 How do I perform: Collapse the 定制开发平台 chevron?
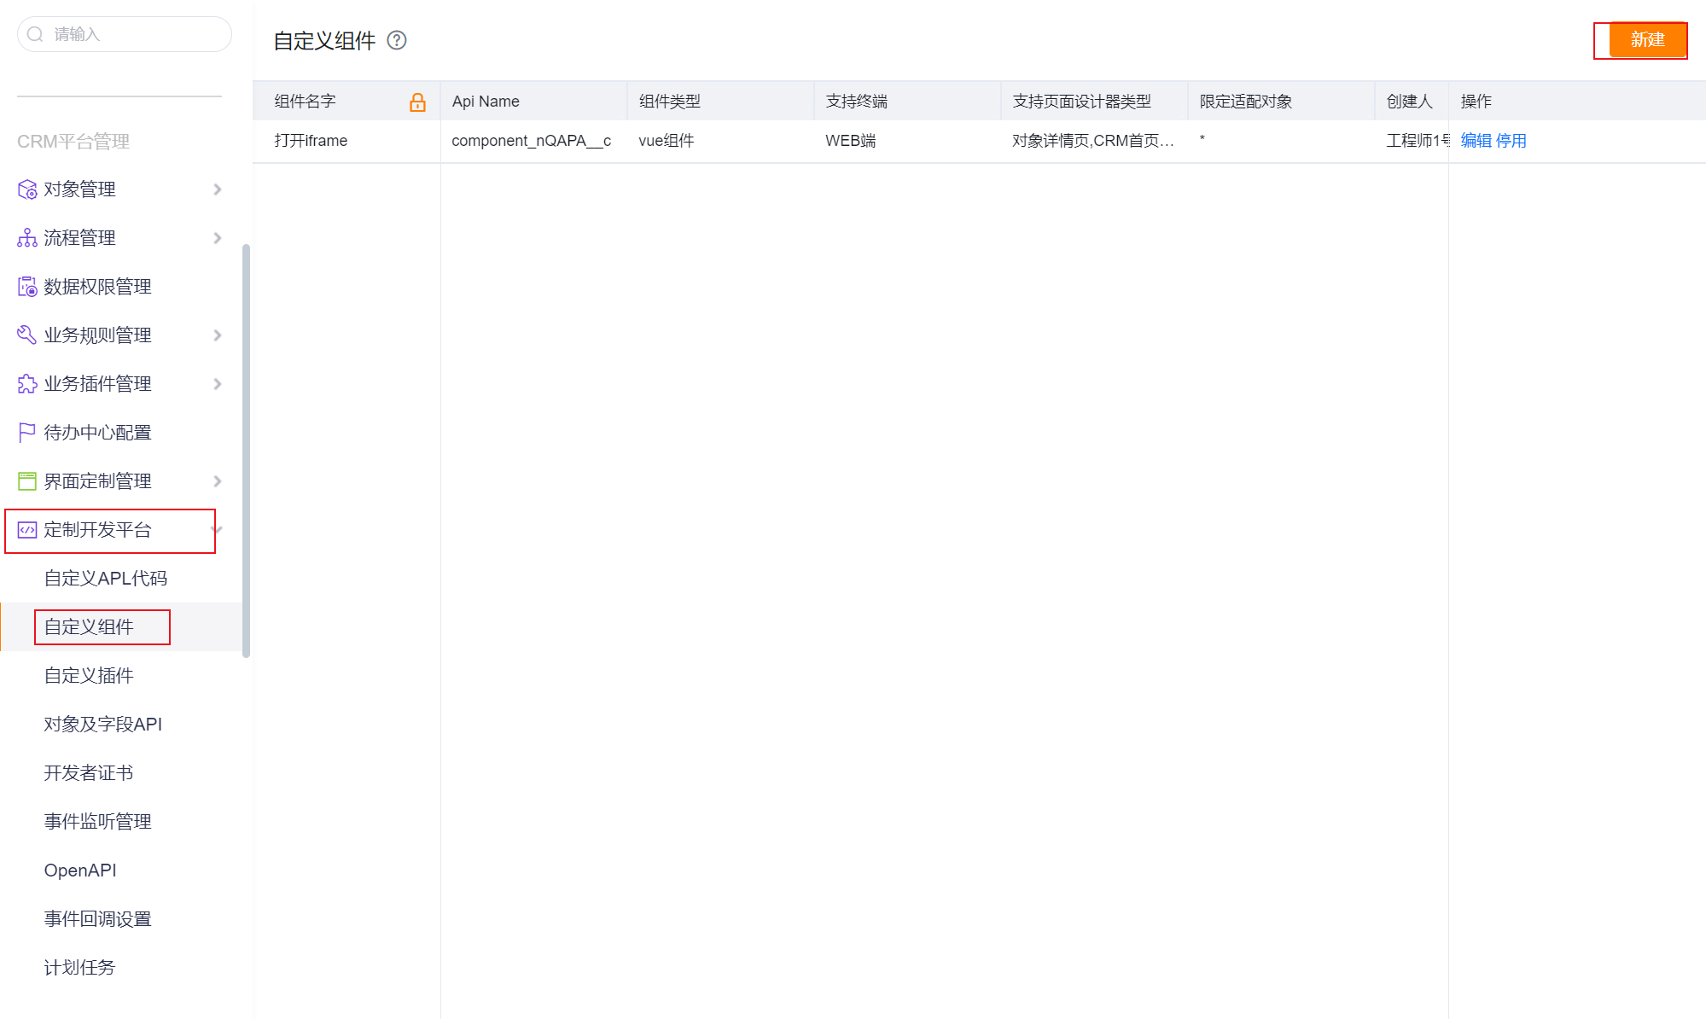218,530
